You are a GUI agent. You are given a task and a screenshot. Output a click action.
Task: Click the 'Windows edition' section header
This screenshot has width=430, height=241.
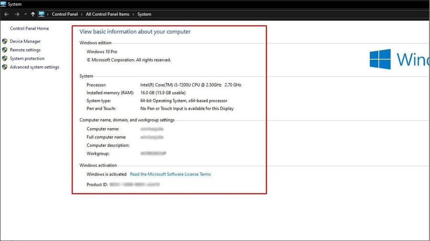tap(96, 42)
